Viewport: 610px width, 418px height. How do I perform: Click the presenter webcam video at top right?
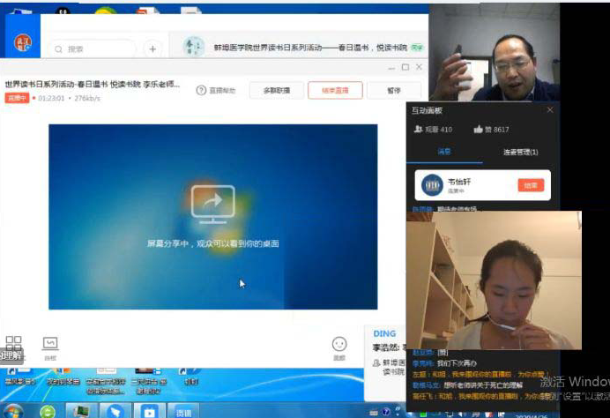coord(494,53)
